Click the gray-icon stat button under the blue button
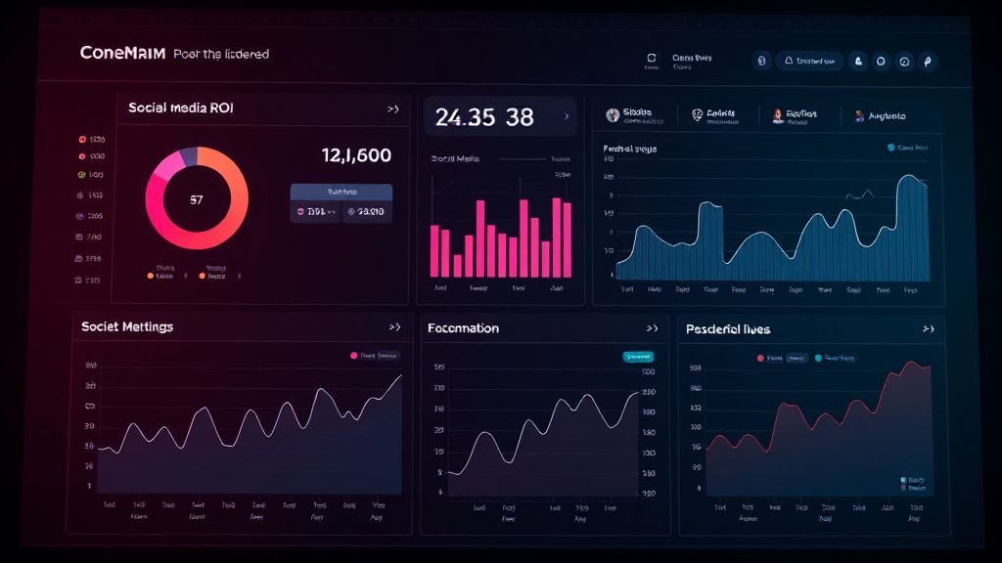 pyautogui.click(x=367, y=212)
